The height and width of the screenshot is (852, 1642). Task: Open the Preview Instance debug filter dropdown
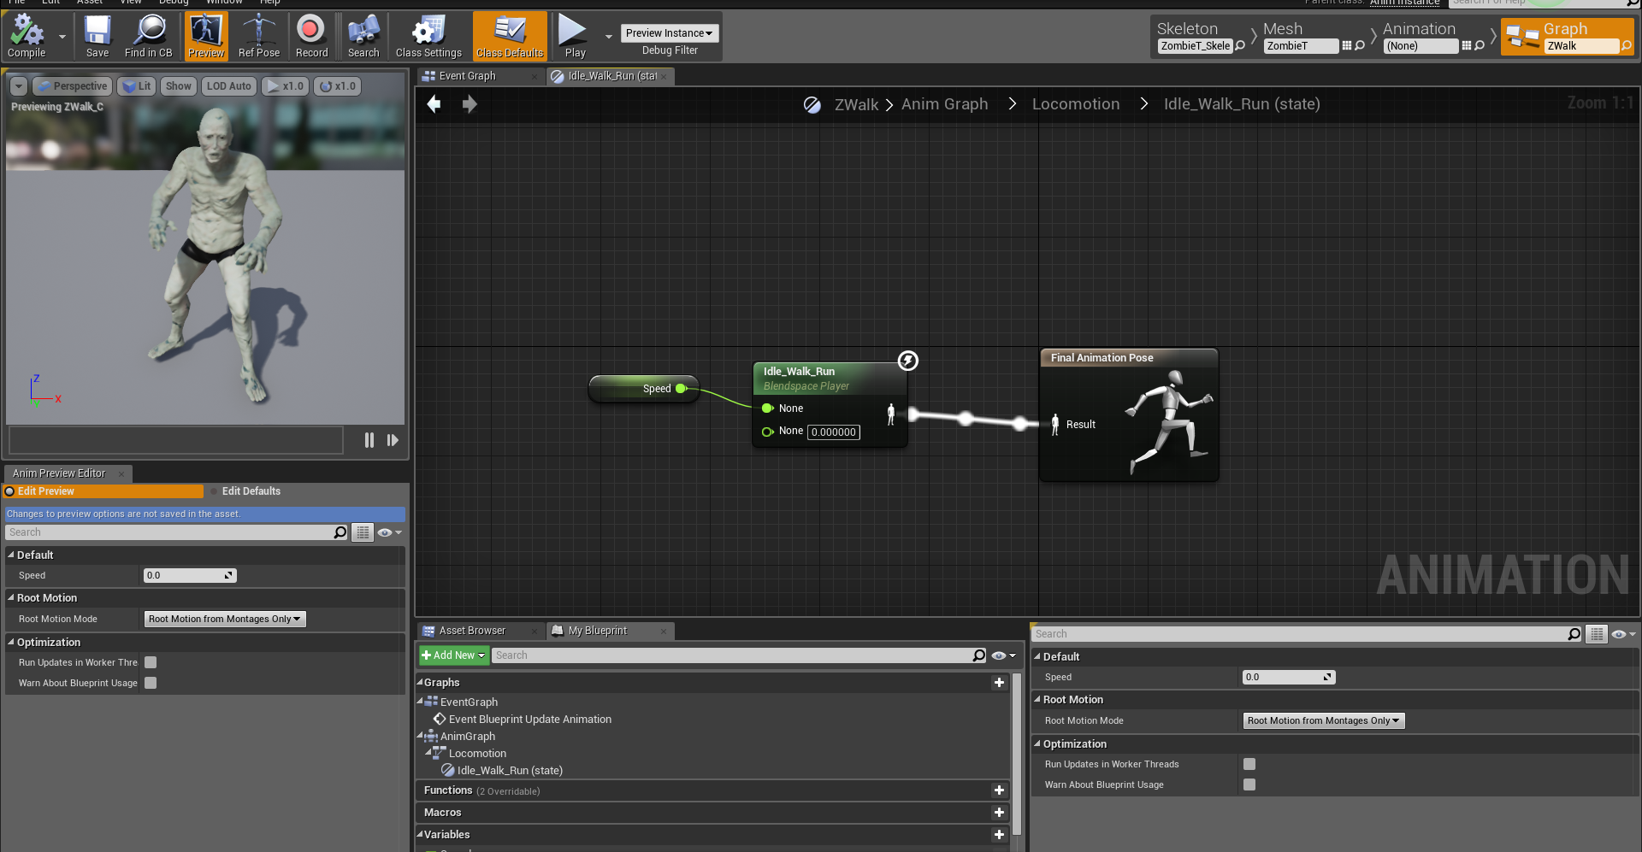pos(670,33)
